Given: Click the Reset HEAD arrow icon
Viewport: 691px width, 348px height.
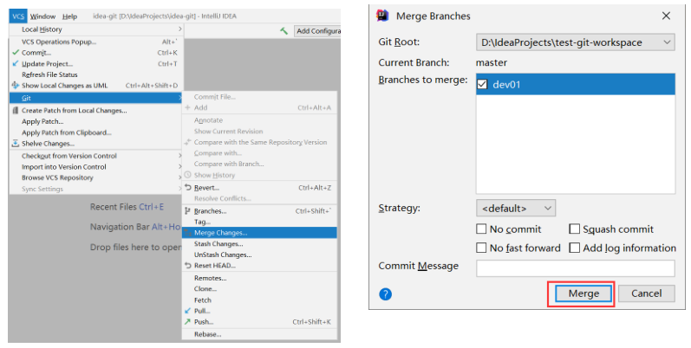Looking at the screenshot, I should click(188, 265).
